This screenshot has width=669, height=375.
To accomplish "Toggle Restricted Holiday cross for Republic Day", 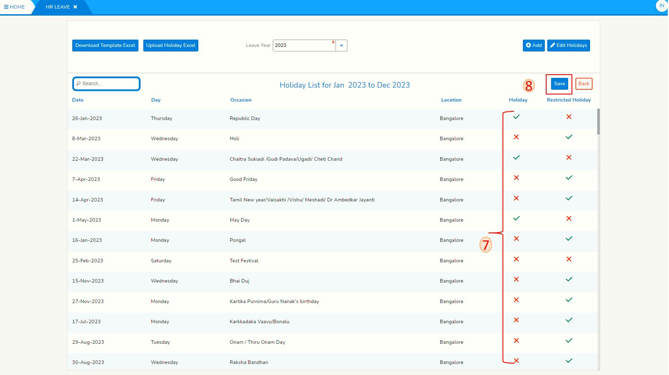I will pyautogui.click(x=569, y=117).
